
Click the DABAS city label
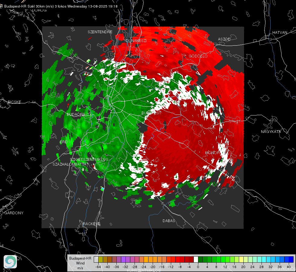click(169, 221)
